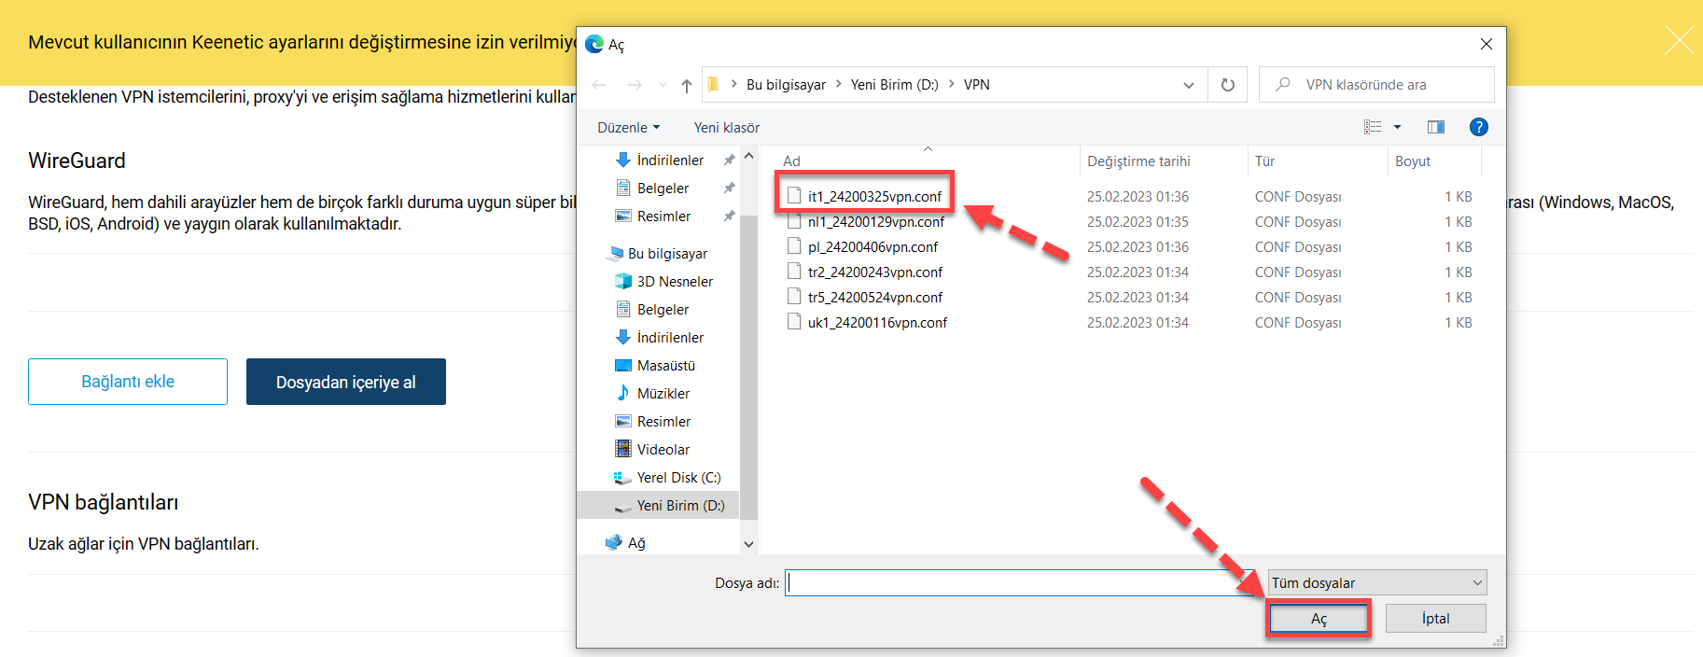Click the Aç button
The image size is (1703, 657).
1319,619
